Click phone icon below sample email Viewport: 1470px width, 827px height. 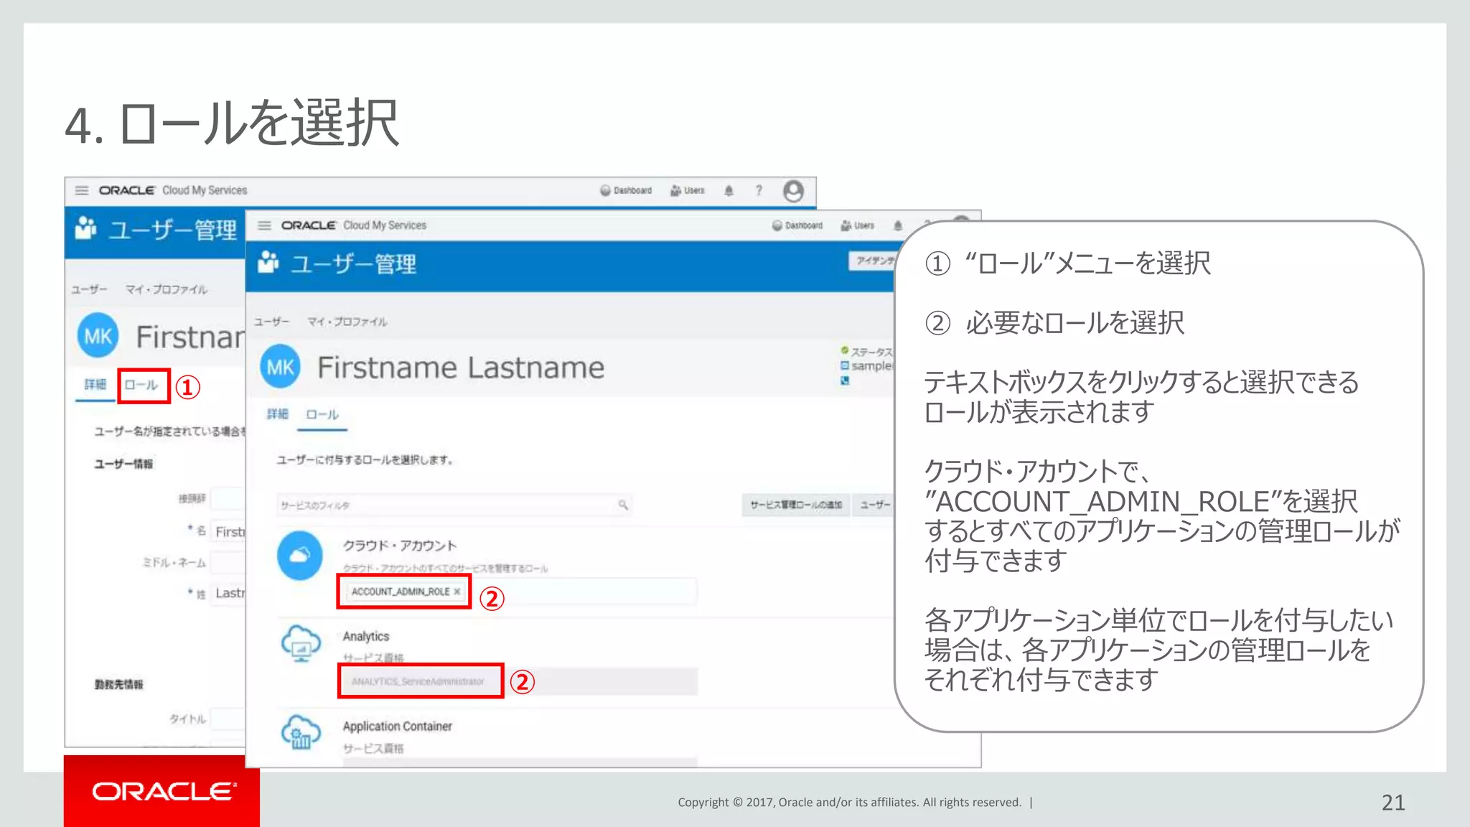pyautogui.click(x=845, y=380)
